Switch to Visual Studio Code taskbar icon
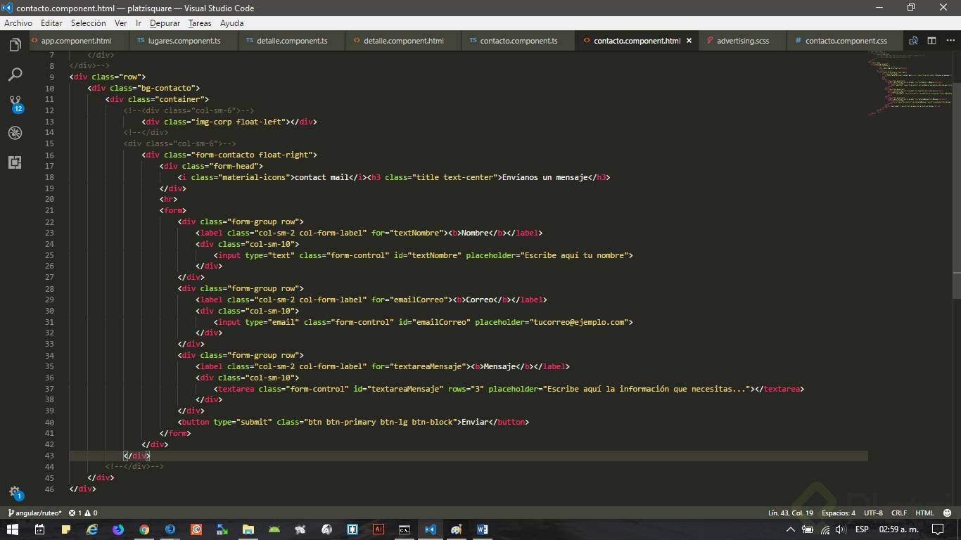 coord(431,529)
